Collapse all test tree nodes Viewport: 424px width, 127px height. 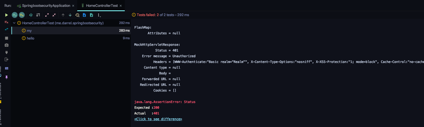(x=54, y=15)
